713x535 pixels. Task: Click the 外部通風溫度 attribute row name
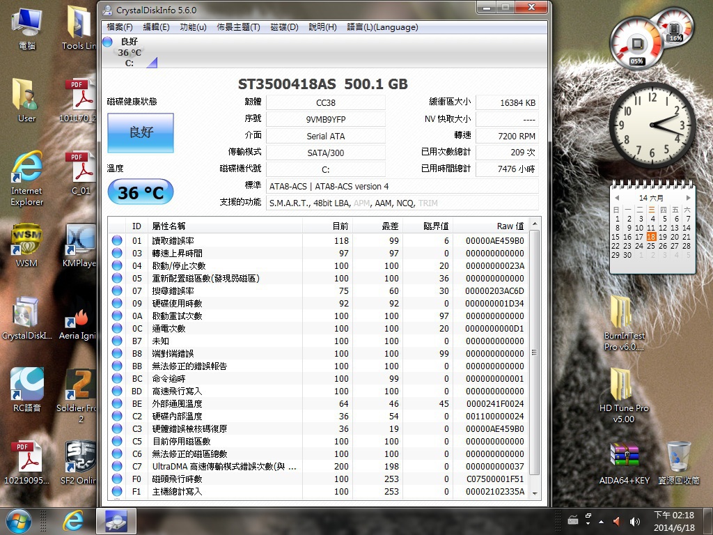point(177,403)
